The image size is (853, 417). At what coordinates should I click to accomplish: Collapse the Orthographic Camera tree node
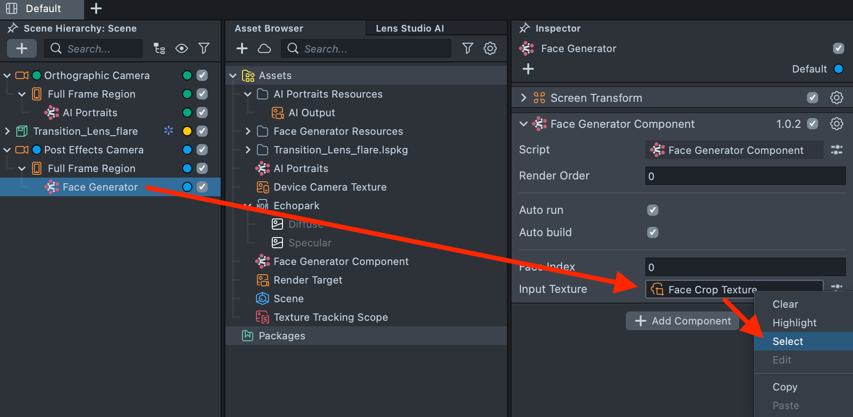coord(7,75)
